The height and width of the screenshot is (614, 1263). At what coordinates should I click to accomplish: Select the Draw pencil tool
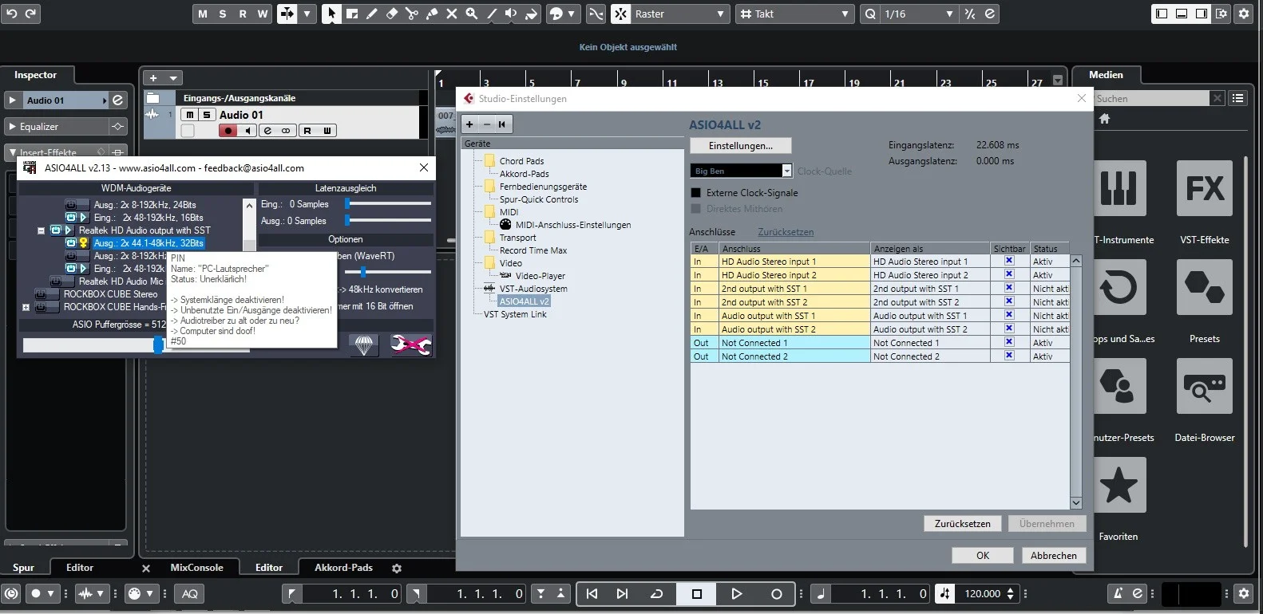(371, 14)
